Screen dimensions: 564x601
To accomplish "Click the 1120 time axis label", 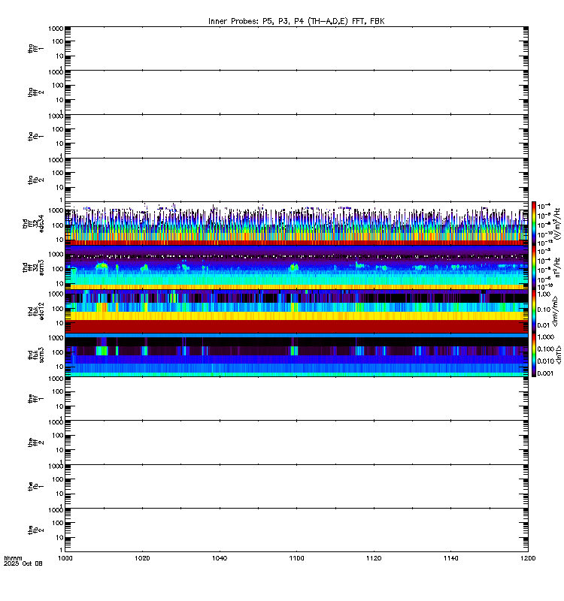I will [374, 558].
